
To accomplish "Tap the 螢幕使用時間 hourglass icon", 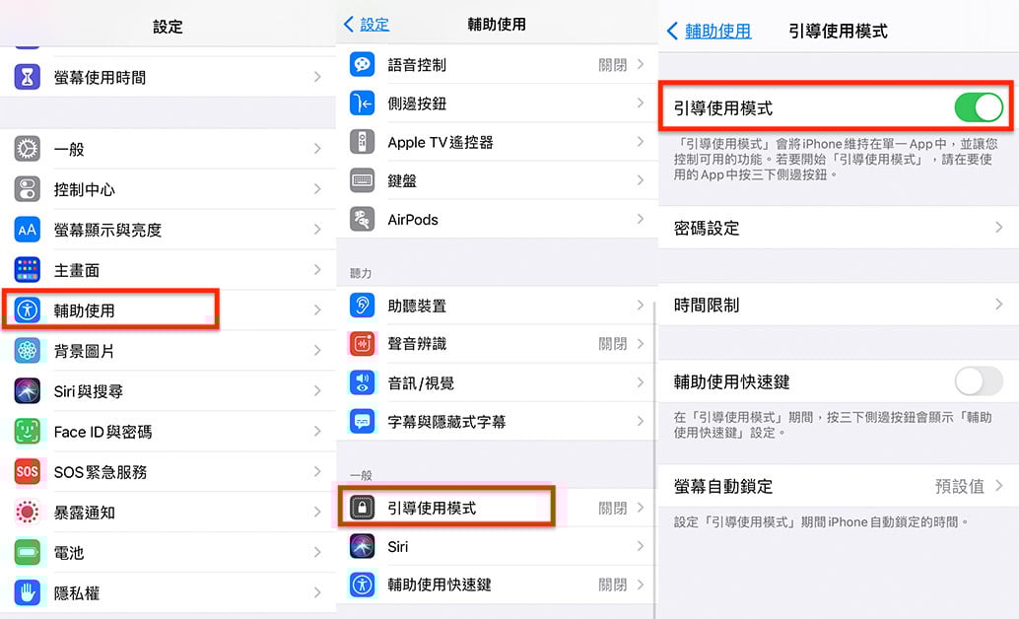I will 28,77.
